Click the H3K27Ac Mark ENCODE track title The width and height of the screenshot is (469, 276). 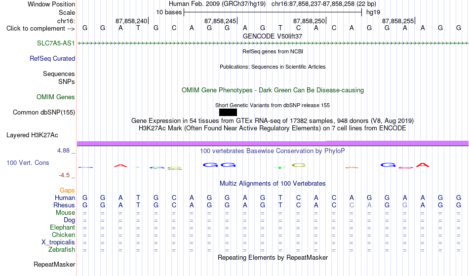coord(273,128)
